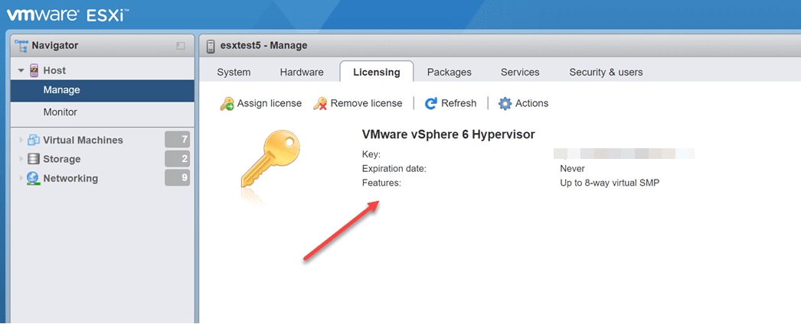The width and height of the screenshot is (801, 324).
Task: Click the Virtual Machines count badge 7
Action: (x=177, y=140)
